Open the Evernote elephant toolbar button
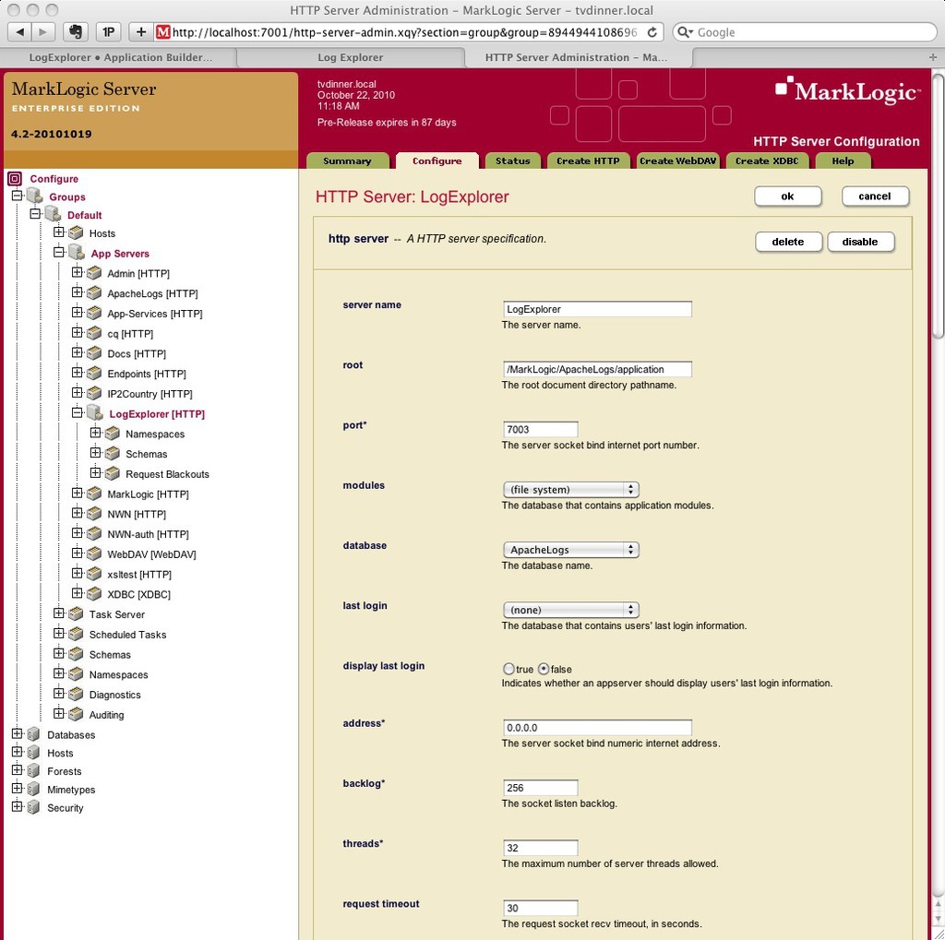This screenshot has width=945, height=940. pyautogui.click(x=76, y=32)
